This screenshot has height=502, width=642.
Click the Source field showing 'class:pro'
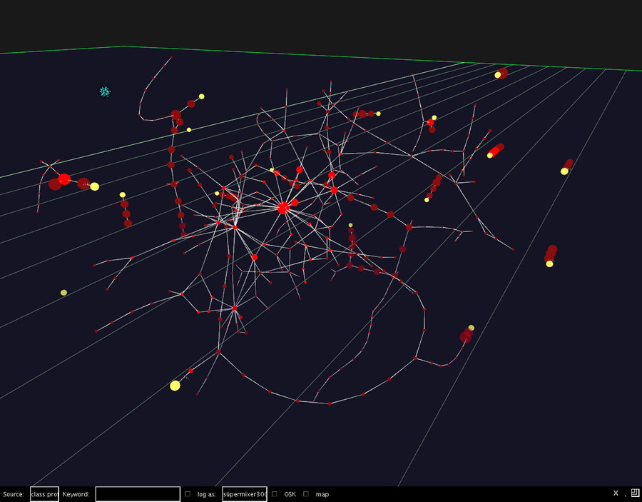pos(45,494)
